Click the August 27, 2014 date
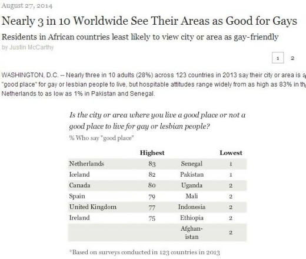The height and width of the screenshot is (259, 306). click(x=27, y=6)
